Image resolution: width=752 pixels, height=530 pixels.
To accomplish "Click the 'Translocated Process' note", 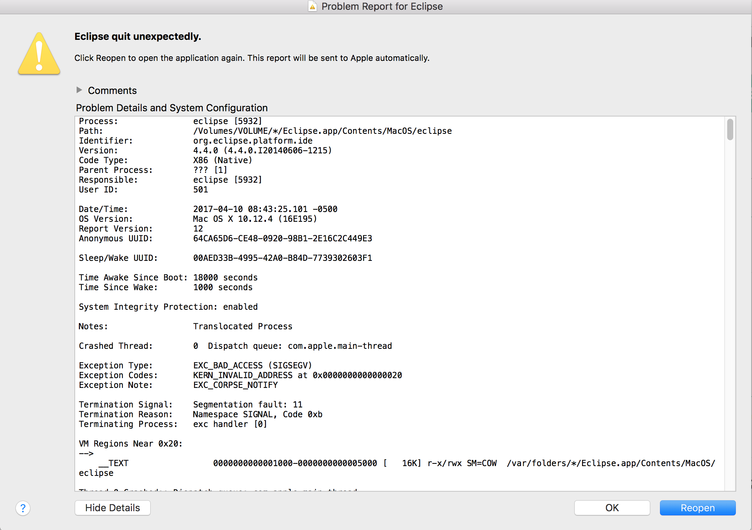I will [x=243, y=326].
